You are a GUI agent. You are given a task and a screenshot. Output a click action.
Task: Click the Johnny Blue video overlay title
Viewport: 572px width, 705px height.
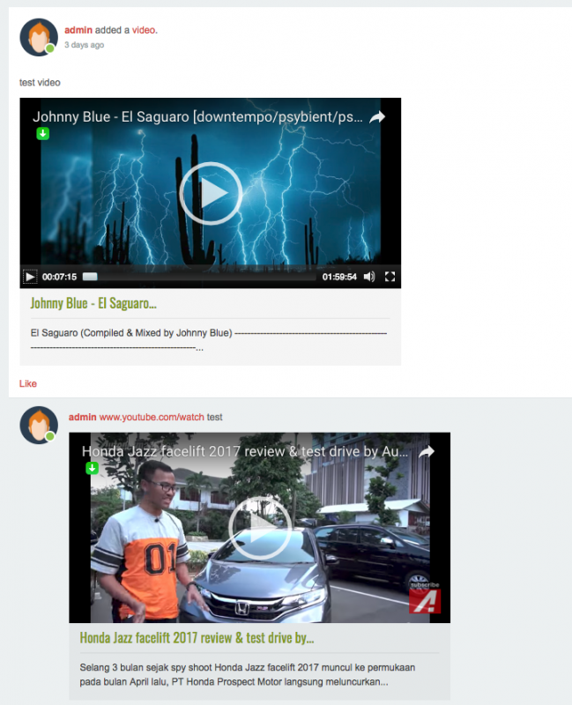(197, 117)
